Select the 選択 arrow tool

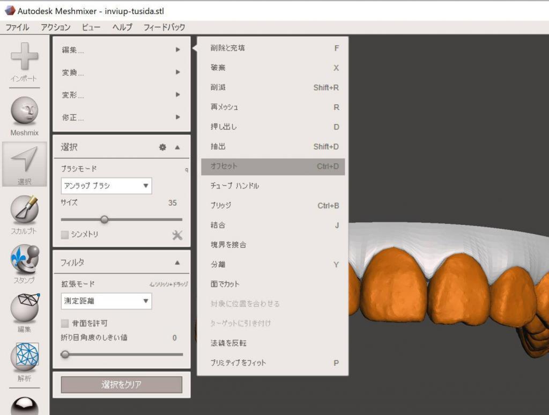[x=24, y=160]
